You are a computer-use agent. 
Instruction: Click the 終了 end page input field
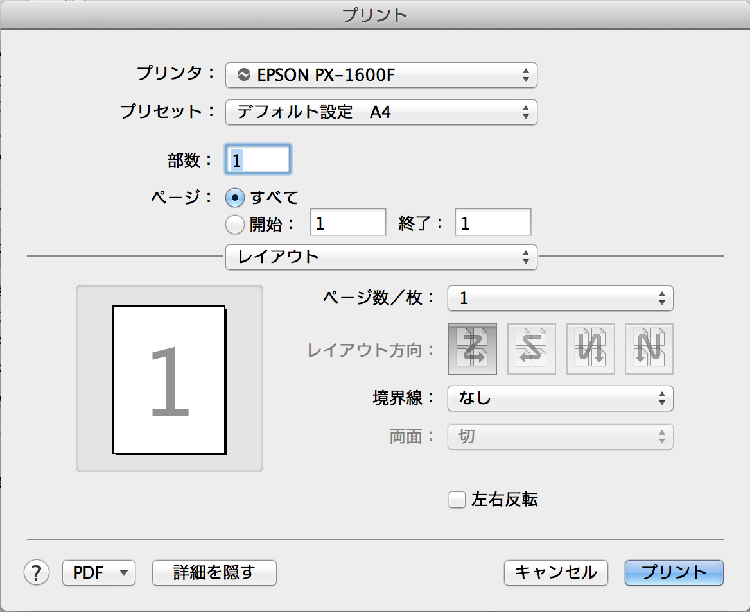point(493,223)
